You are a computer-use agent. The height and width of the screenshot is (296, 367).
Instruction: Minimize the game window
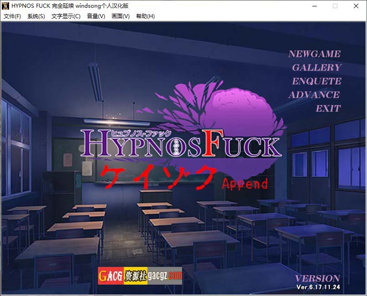(315, 6)
